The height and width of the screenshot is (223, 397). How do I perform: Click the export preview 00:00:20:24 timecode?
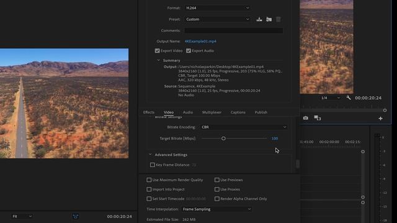119,216
